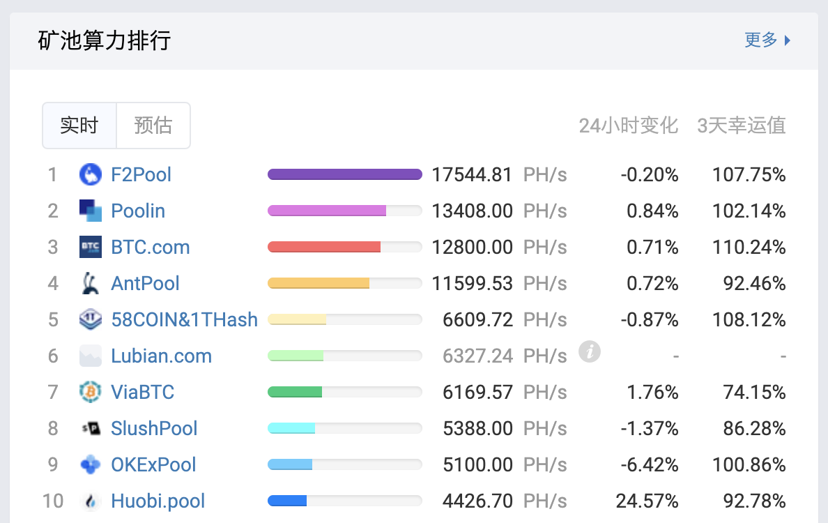Image resolution: width=828 pixels, height=523 pixels.
Task: Click the Poolin logo icon
Action: (x=91, y=211)
